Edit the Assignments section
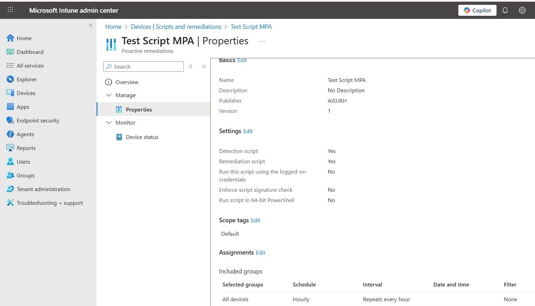Screen dimensions: 535x306 coord(260,252)
